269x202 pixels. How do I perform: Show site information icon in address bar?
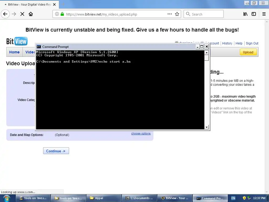(57, 14)
